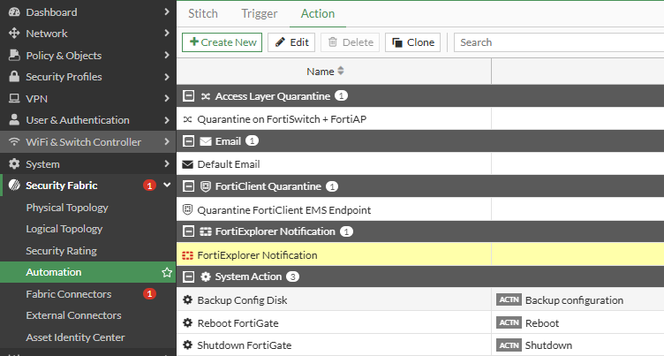
Task: Open External Connectors page
Action: (73, 315)
